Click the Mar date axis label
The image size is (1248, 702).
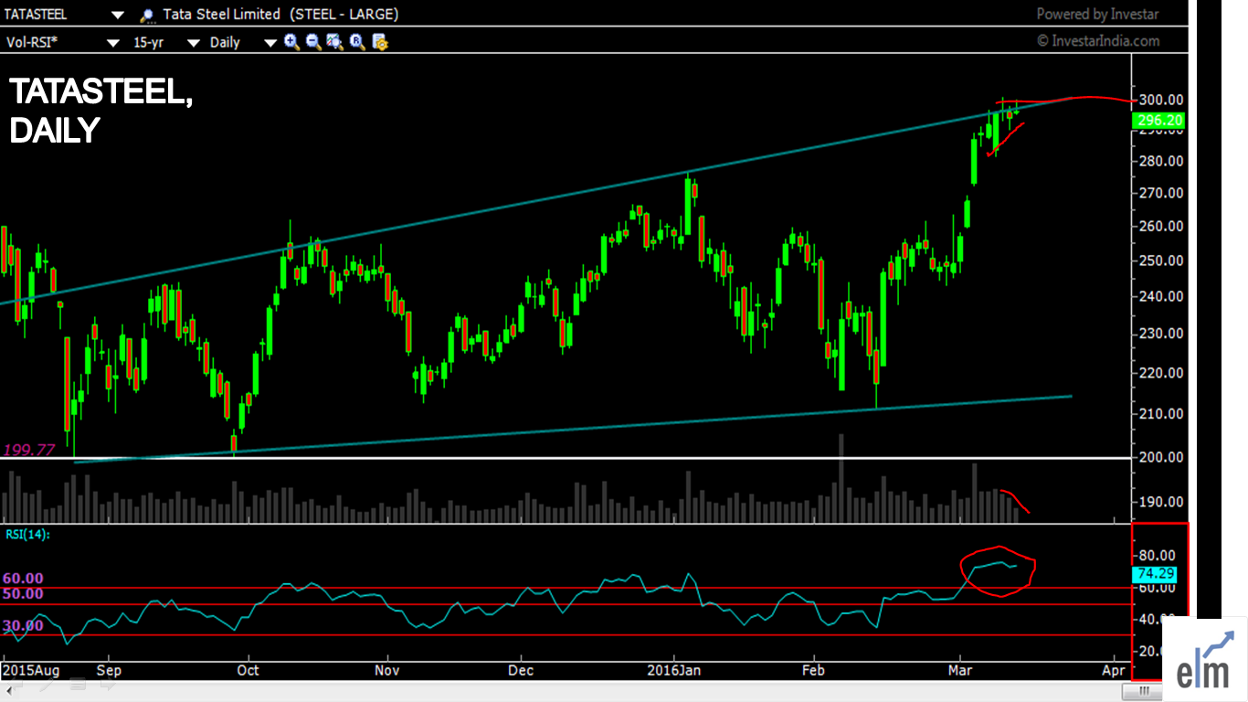(961, 670)
